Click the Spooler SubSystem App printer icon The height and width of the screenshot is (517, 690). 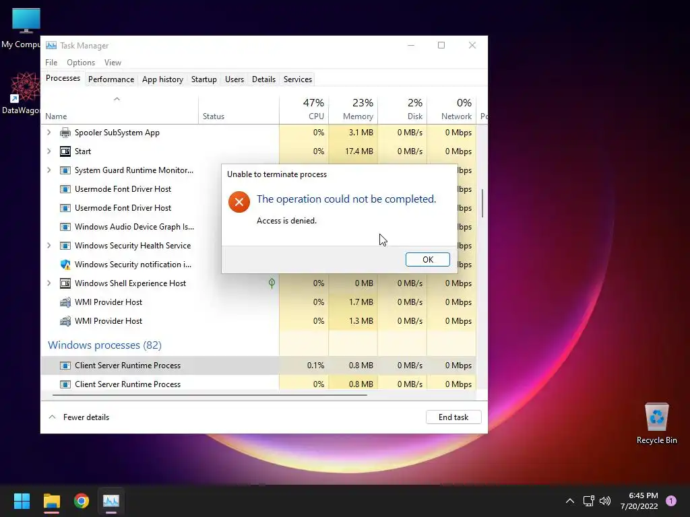point(65,133)
